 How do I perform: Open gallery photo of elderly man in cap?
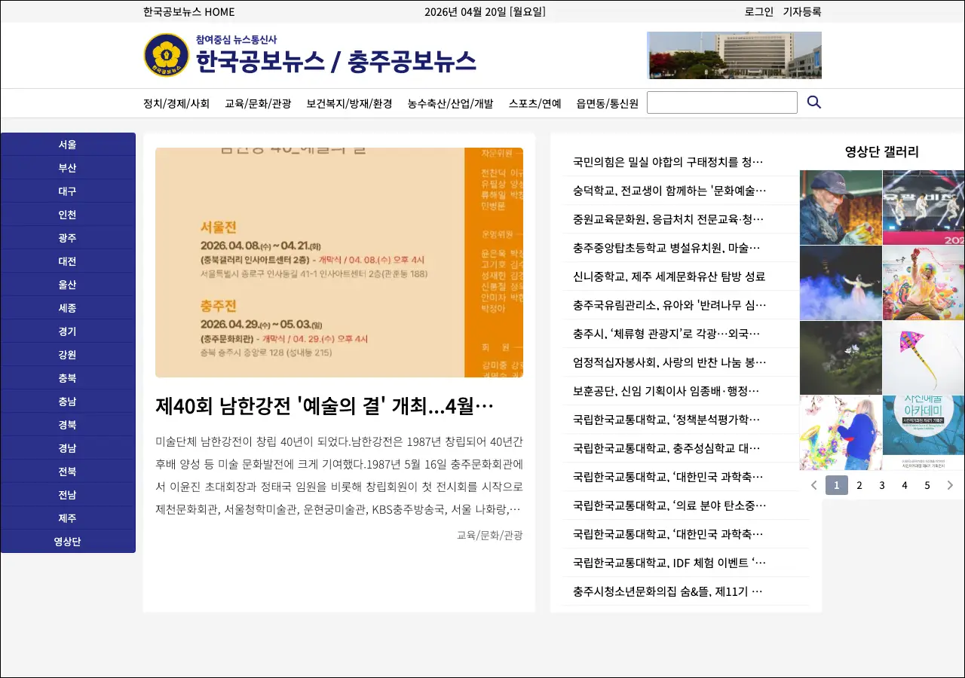click(841, 207)
